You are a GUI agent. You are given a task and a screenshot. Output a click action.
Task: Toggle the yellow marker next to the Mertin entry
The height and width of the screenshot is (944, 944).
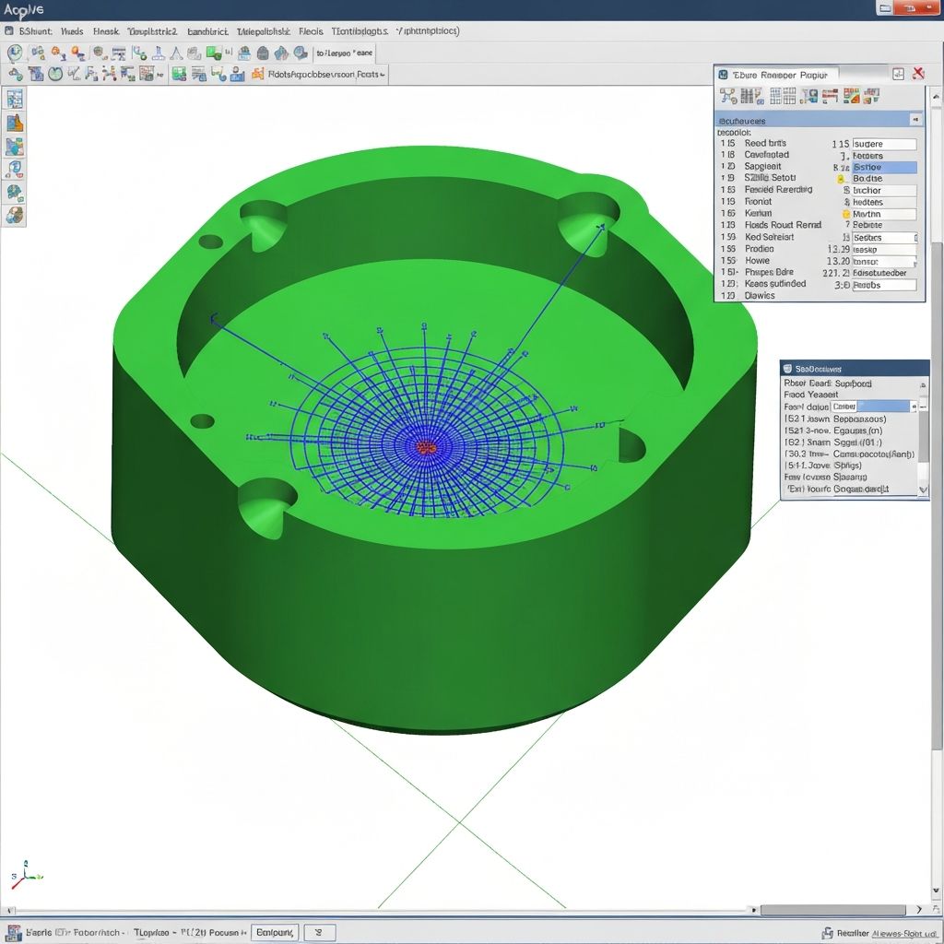(846, 213)
